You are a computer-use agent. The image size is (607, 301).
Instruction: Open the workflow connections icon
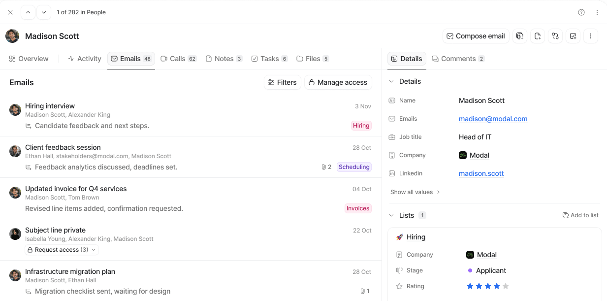pos(555,36)
